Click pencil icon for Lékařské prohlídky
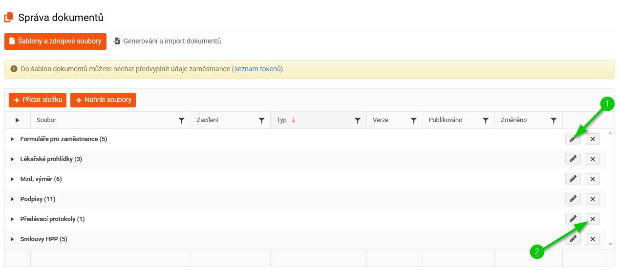Screen dimensions: 618x270 (573, 159)
